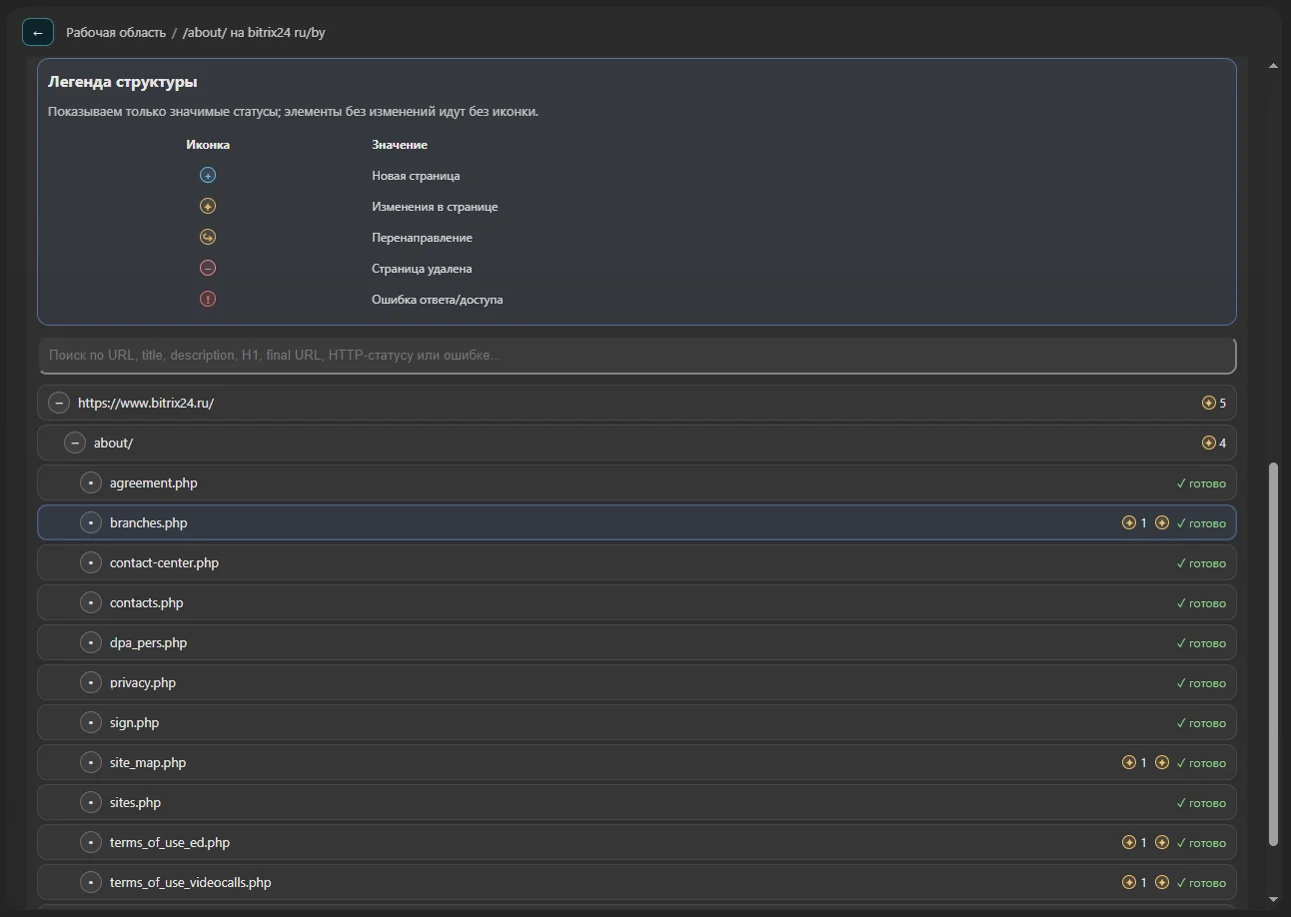The height and width of the screenshot is (917, 1291).
Task: Click the 'Изменения в странице' legend icon
Action: [x=208, y=206]
